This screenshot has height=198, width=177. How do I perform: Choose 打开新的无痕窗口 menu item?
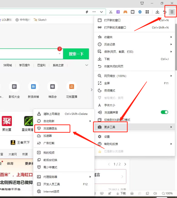pyautogui.click(x=115, y=28)
